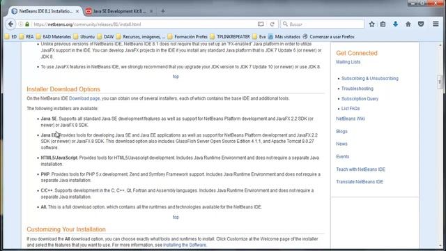Open Translate NetBeans IDE link
The width and height of the screenshot is (446, 251).
tap(360, 182)
